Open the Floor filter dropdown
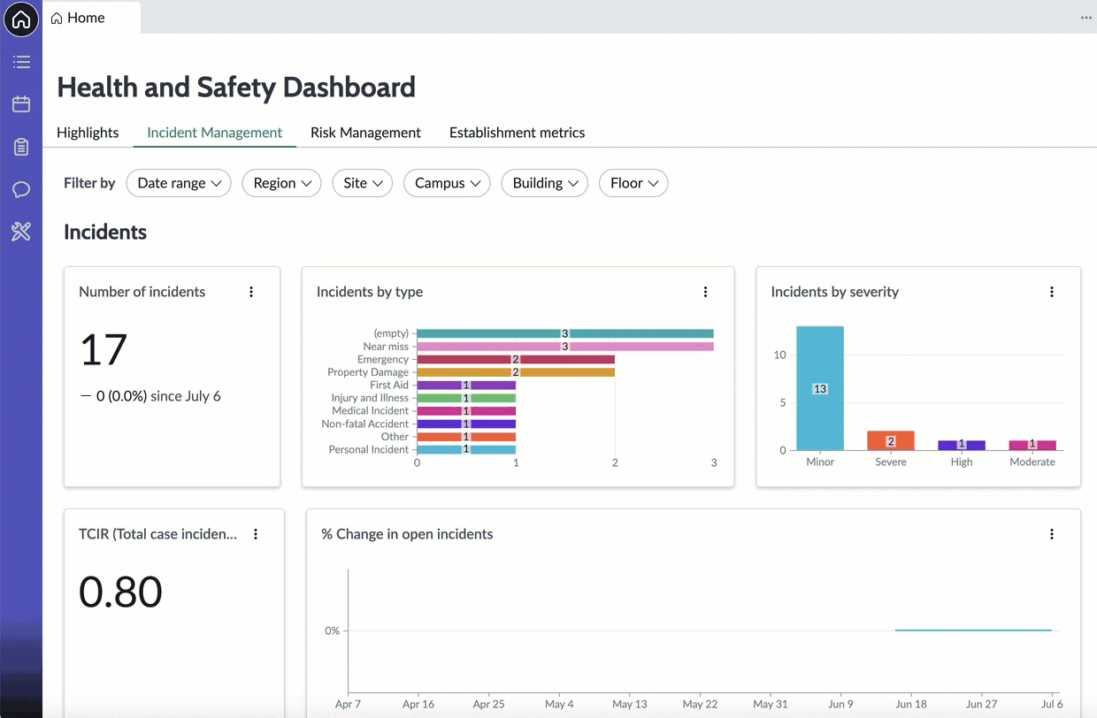This screenshot has width=1097, height=718. [633, 183]
